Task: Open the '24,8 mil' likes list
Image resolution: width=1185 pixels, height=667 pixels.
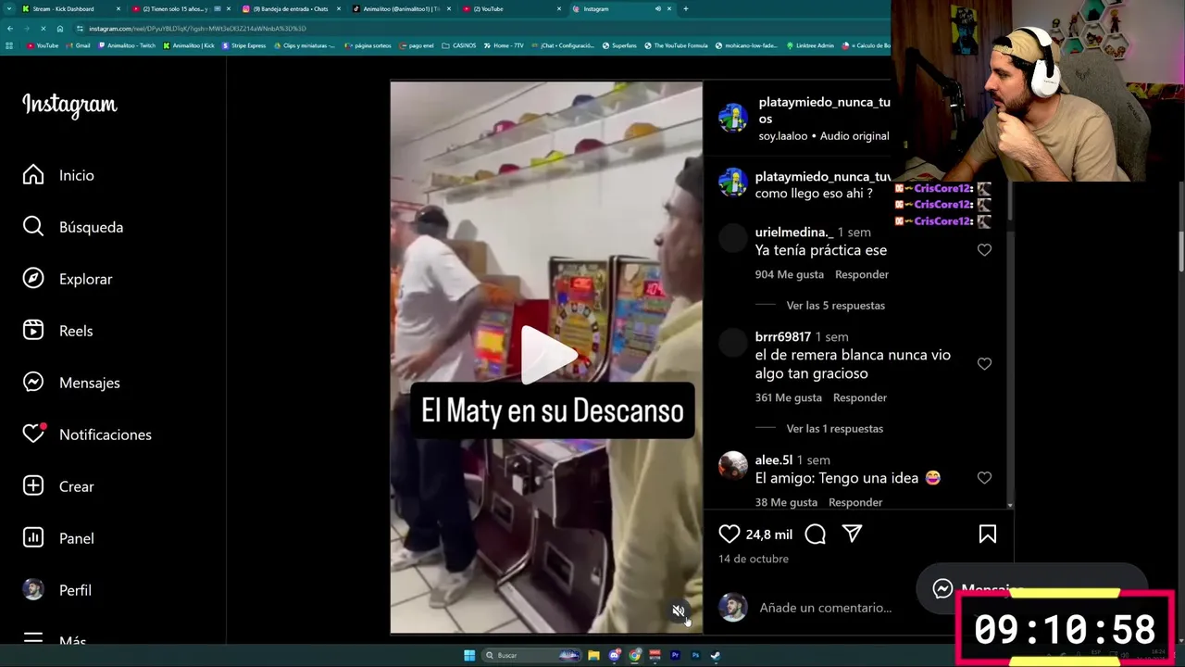Action: (x=769, y=535)
